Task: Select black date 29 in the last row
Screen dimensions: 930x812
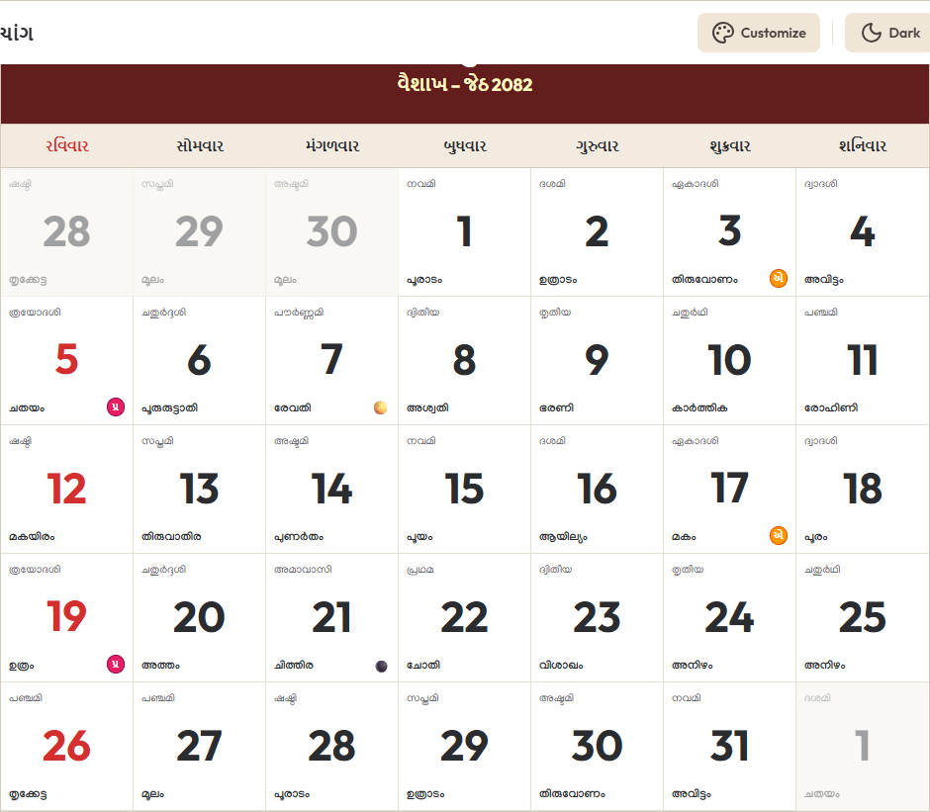Action: click(464, 746)
